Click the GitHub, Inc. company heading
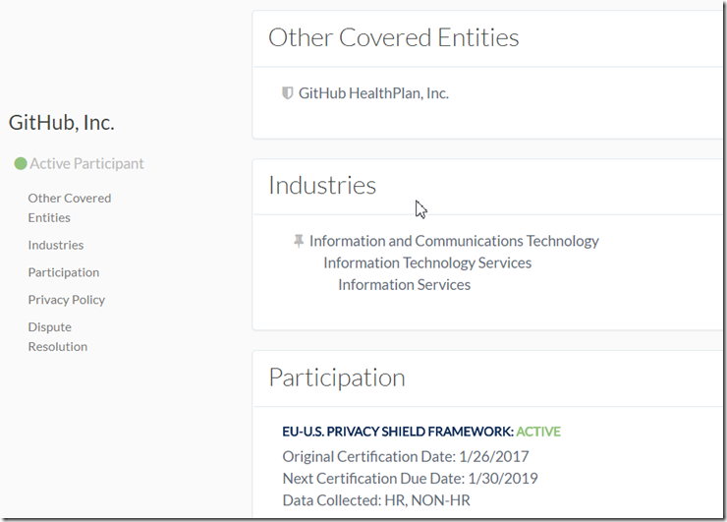727x522 pixels. [61, 123]
